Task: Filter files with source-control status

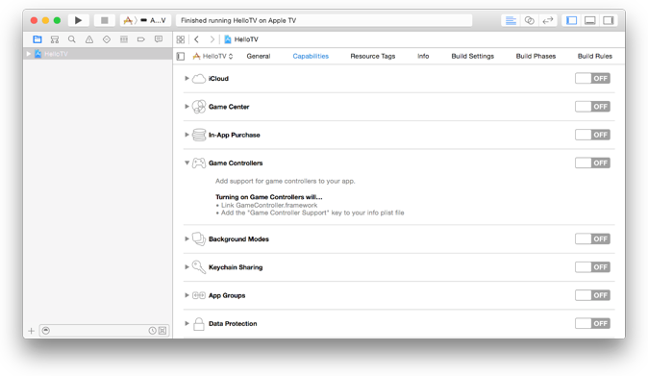Action: [x=162, y=331]
